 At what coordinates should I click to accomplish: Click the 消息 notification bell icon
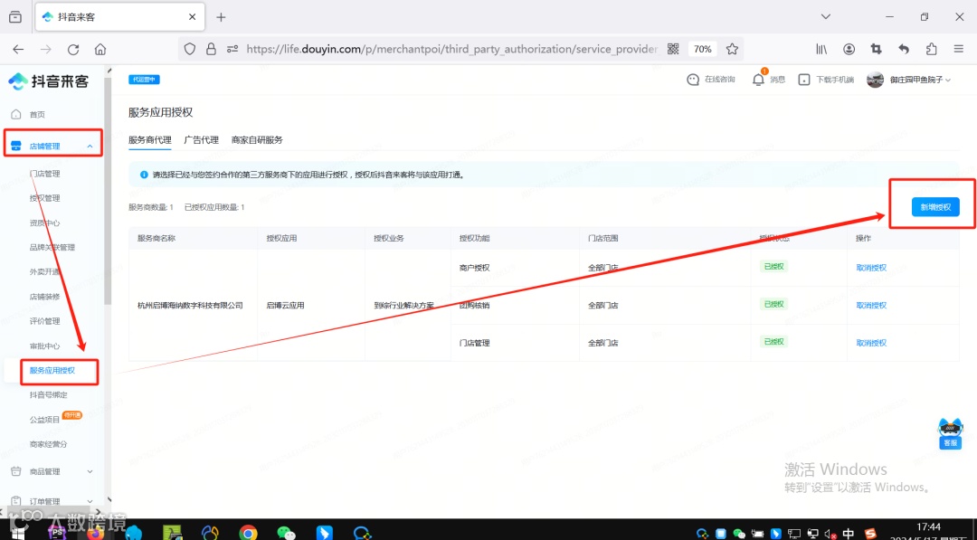(x=758, y=80)
